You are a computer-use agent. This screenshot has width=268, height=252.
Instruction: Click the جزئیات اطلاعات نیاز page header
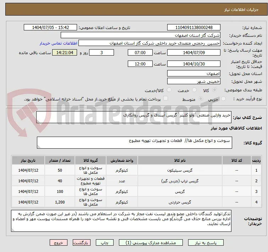[x=241, y=10]
